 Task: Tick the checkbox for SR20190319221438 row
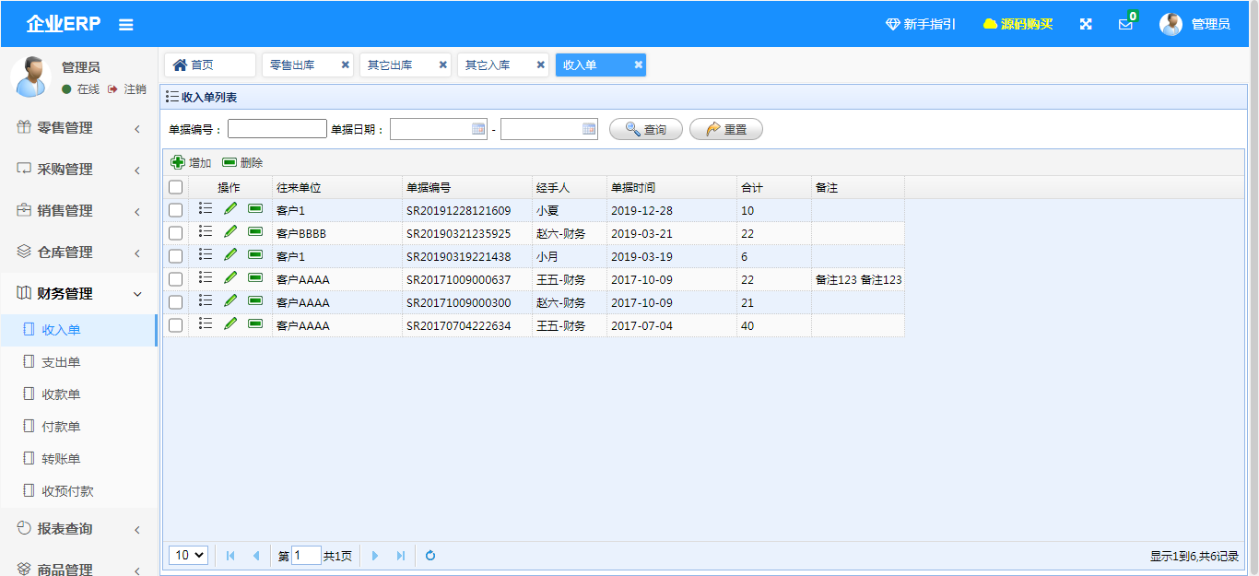(176, 256)
